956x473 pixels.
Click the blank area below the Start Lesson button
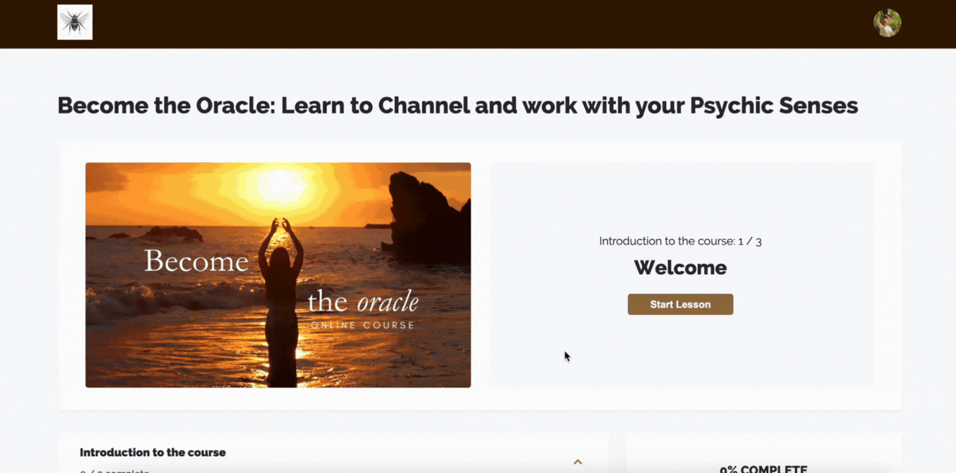click(681, 351)
